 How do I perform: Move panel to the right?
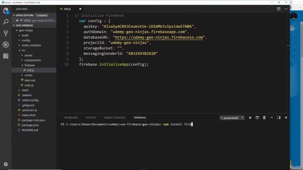(x=279, y=118)
